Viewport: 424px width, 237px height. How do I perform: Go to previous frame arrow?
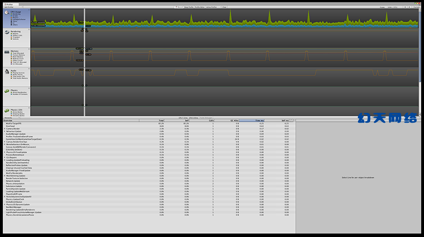pos(405,7)
